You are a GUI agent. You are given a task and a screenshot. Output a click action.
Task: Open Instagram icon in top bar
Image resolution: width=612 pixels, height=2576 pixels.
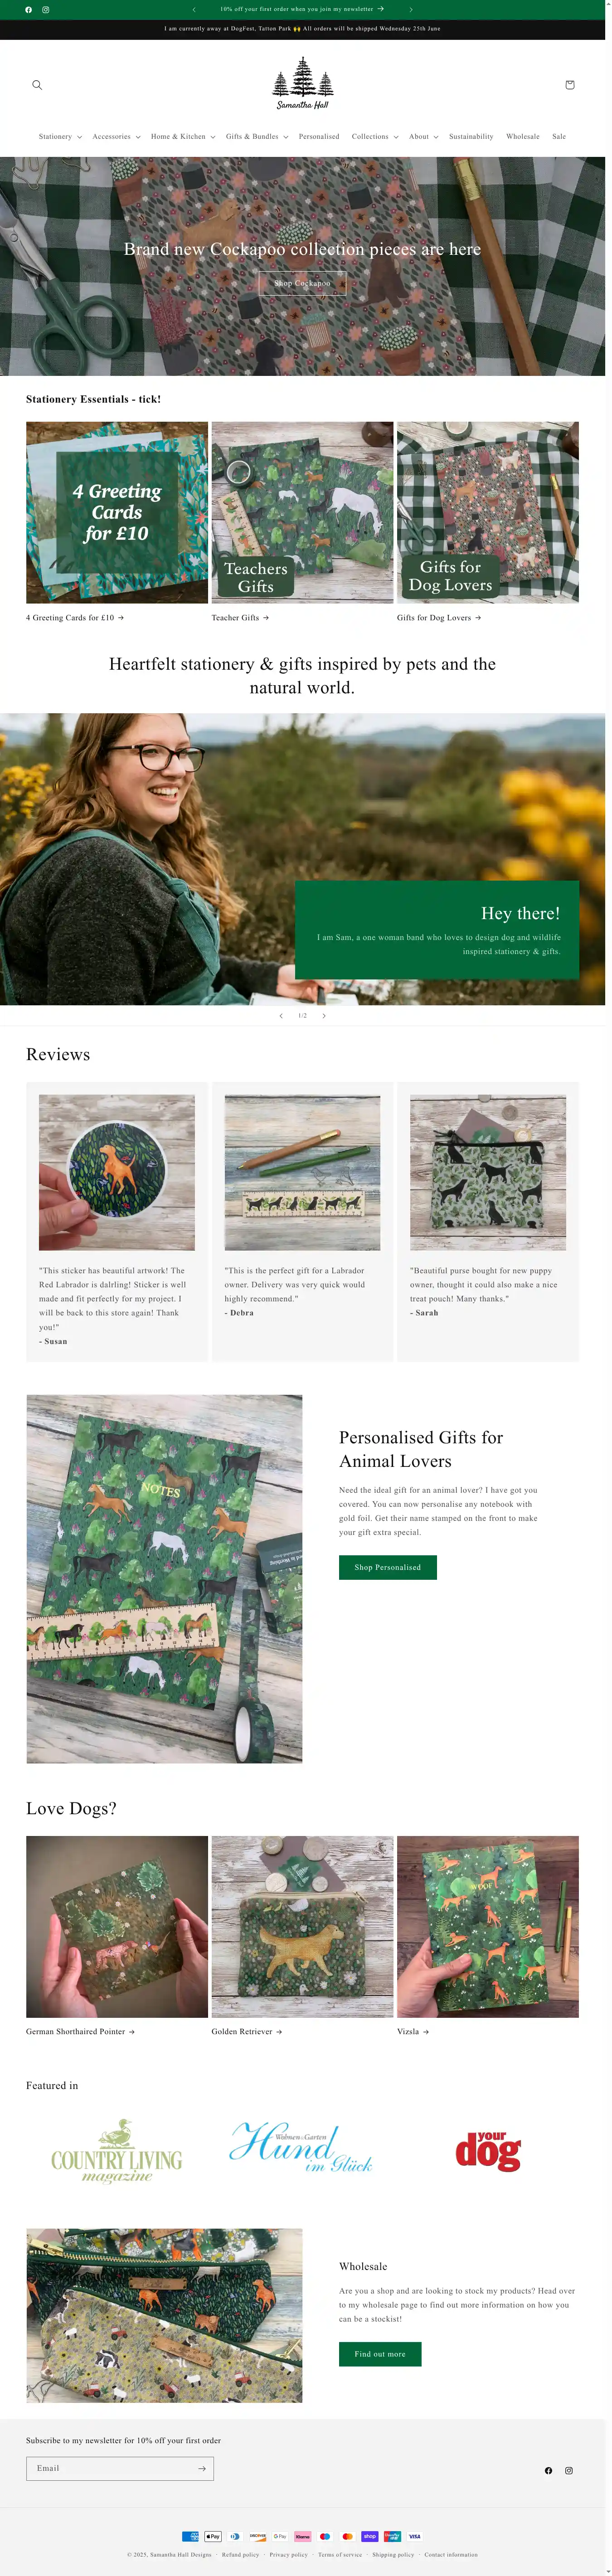click(46, 9)
